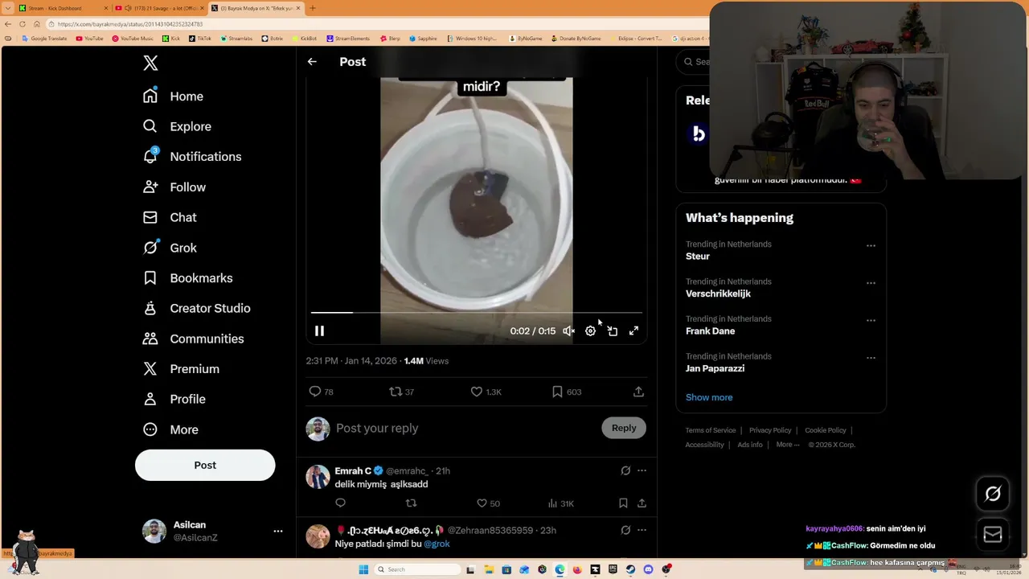The image size is (1029, 579).
Task: Pause the video playback
Action: pyautogui.click(x=319, y=331)
